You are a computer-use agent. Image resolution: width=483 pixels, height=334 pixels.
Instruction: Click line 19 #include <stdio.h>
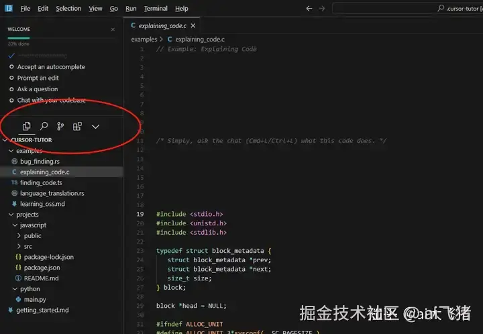[189, 214]
